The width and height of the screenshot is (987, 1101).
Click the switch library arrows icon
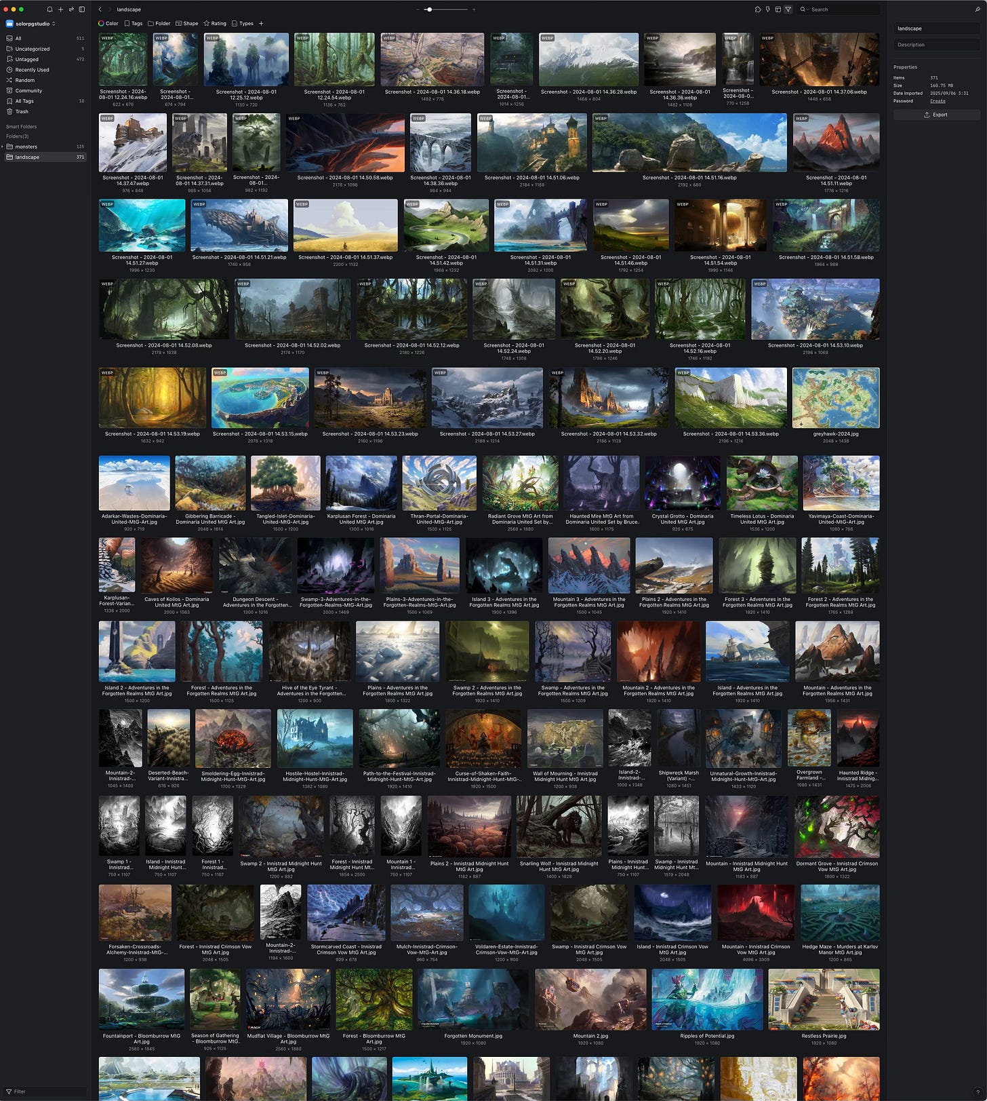tap(71, 9)
